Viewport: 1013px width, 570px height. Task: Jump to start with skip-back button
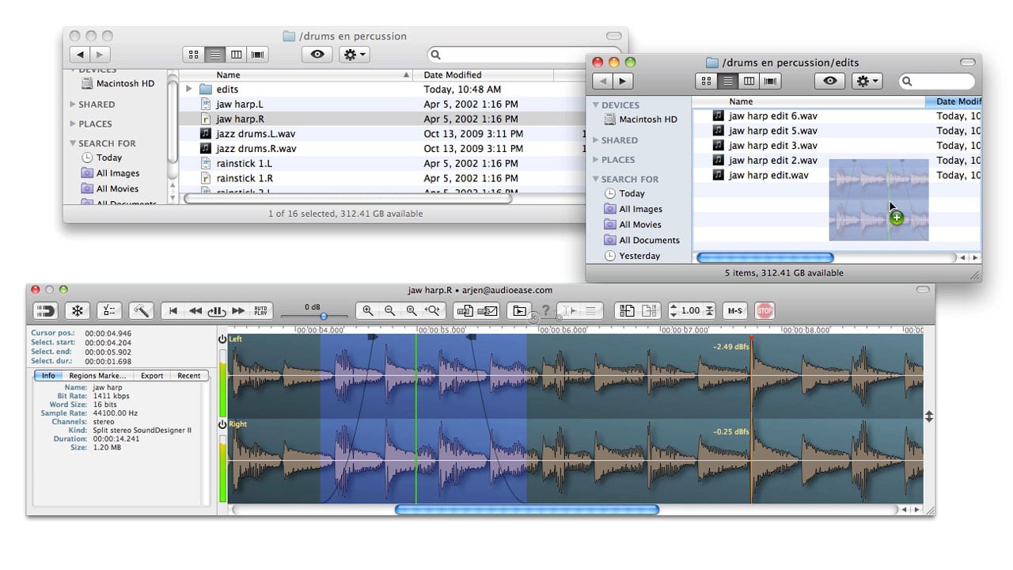pos(173,311)
